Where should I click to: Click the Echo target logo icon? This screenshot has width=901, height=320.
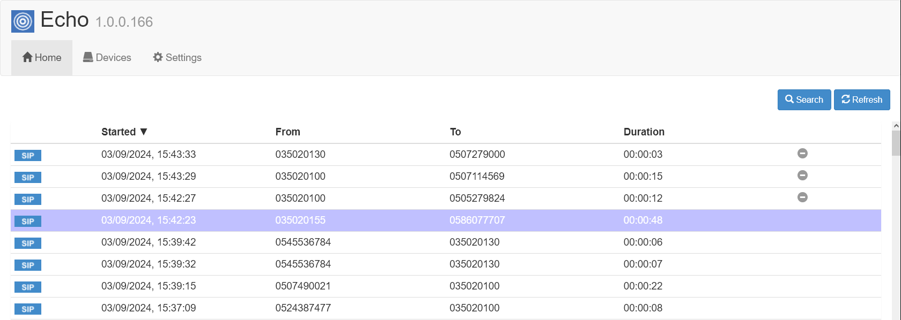(x=23, y=21)
